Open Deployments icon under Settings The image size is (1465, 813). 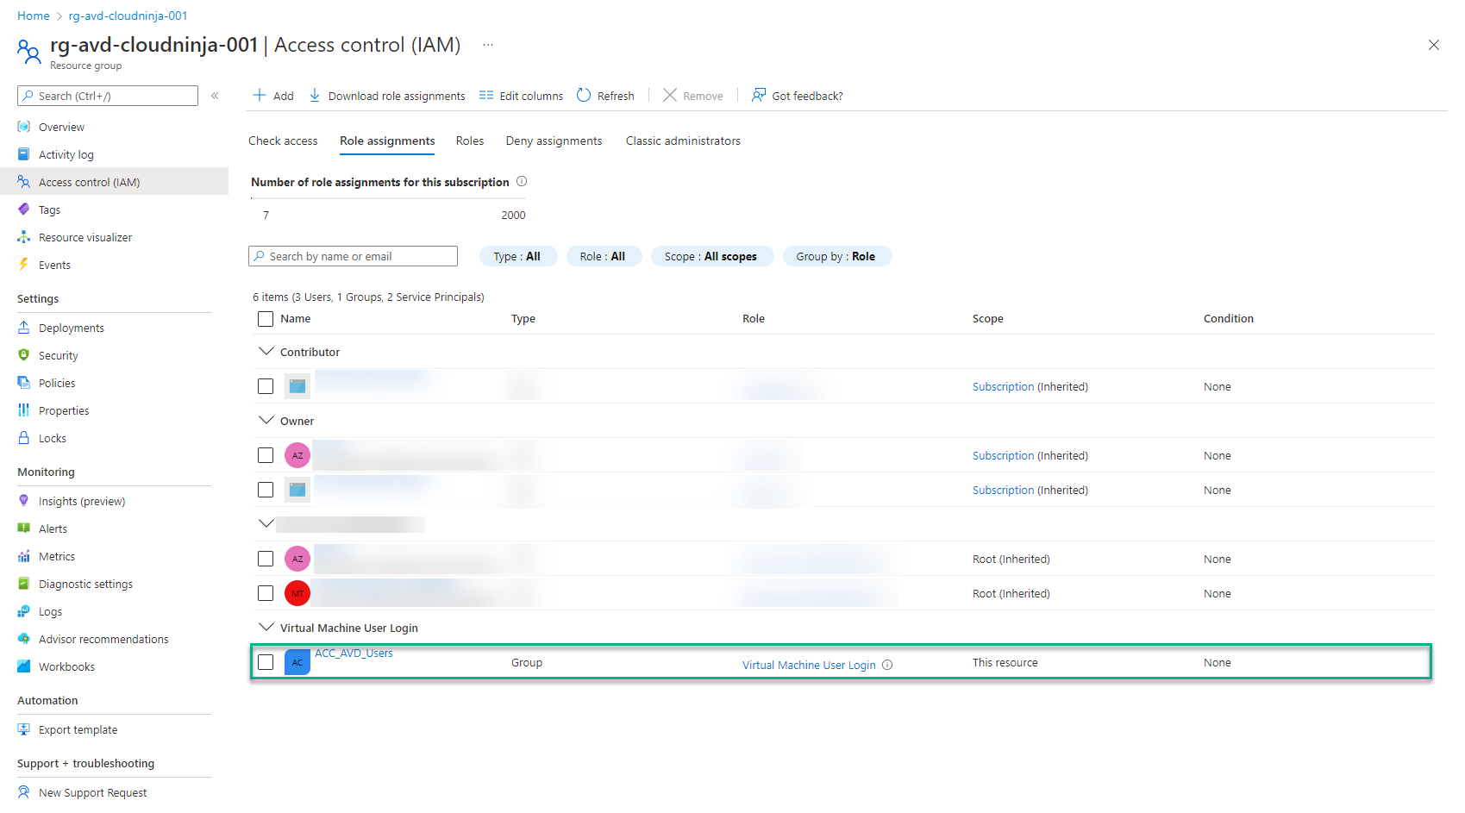[x=24, y=328]
